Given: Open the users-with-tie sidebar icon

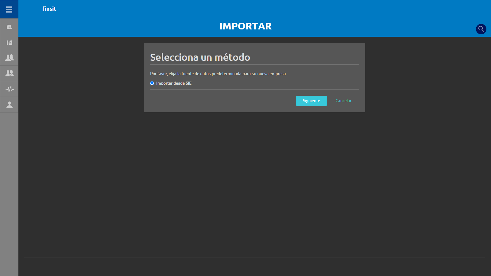Looking at the screenshot, I should 9,73.
